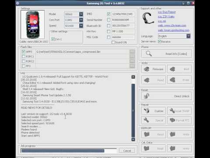Screen dimensions: 210x158
Task: Click browse button for RSRC2 file row
Action: point(132,61)
